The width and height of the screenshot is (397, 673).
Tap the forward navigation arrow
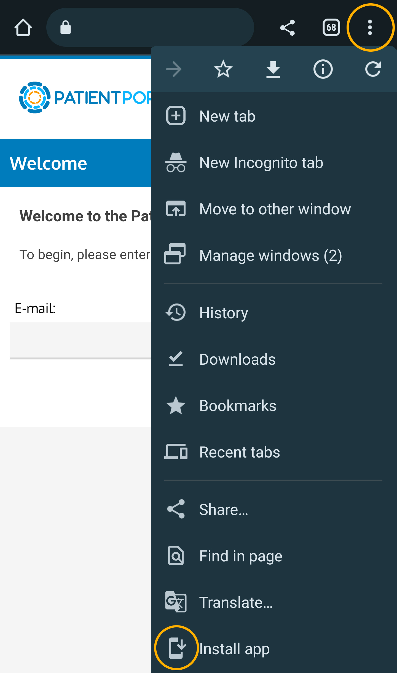[x=174, y=69]
